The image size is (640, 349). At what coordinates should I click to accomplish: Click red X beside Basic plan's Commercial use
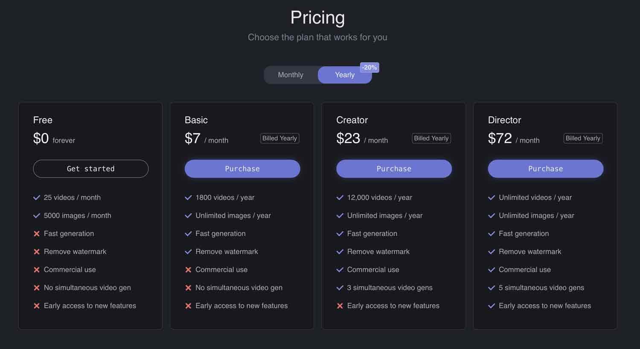pos(188,270)
